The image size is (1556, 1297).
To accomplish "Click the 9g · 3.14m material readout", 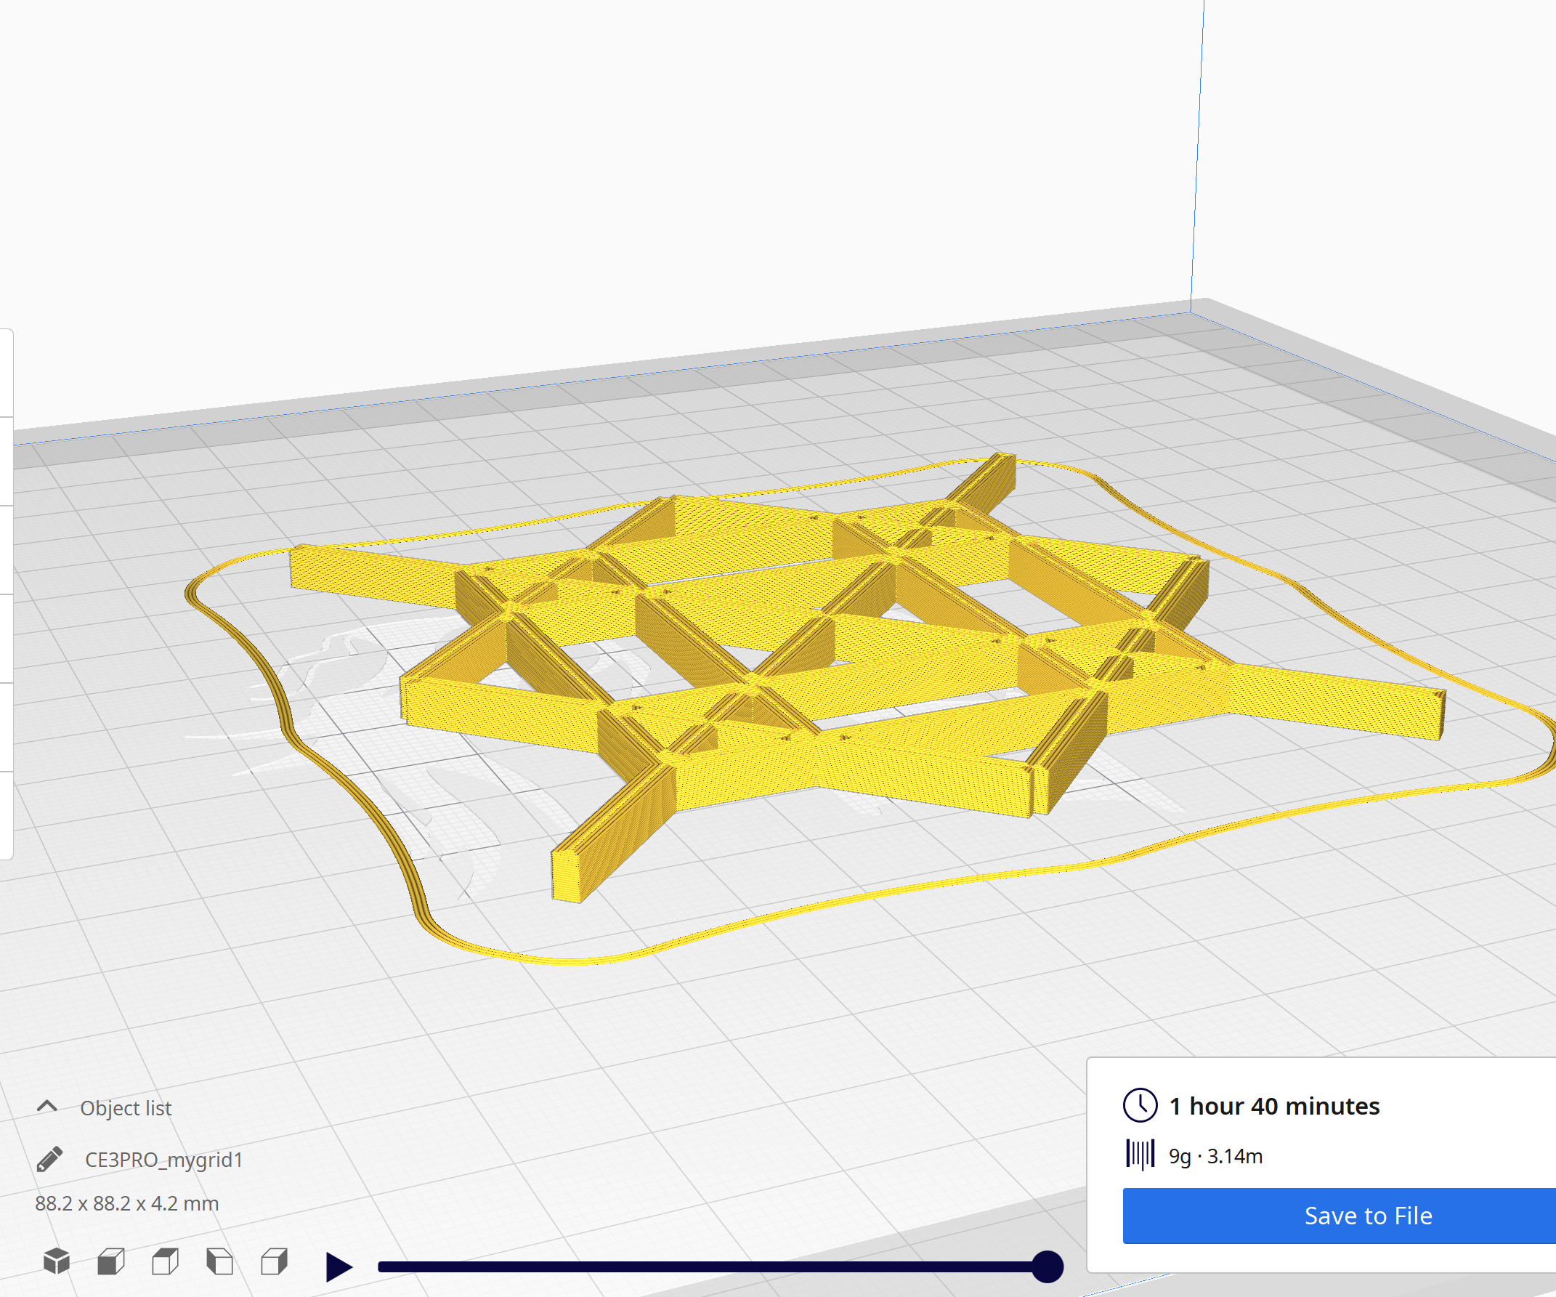I will click(1214, 1154).
